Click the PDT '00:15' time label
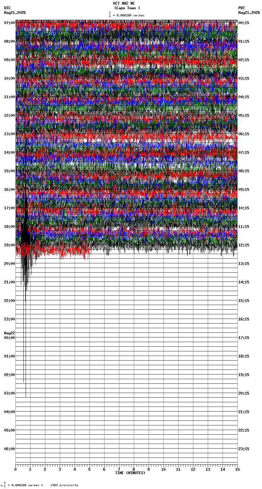262x489 pixels. [x=244, y=23]
